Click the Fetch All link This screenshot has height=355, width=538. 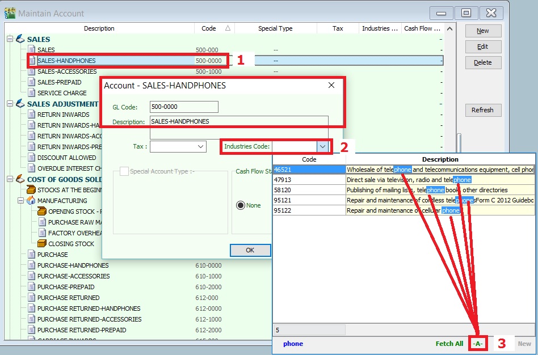click(x=449, y=343)
